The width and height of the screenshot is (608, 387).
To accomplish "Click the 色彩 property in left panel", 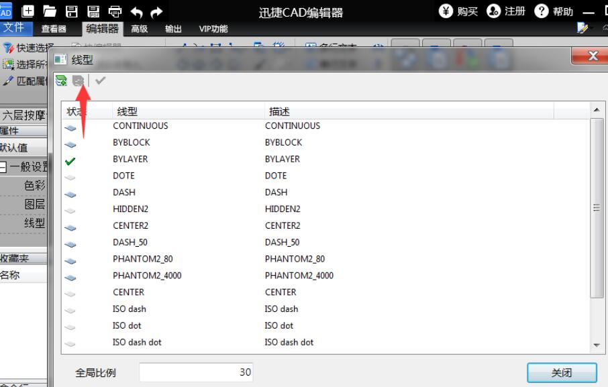I will (x=34, y=186).
